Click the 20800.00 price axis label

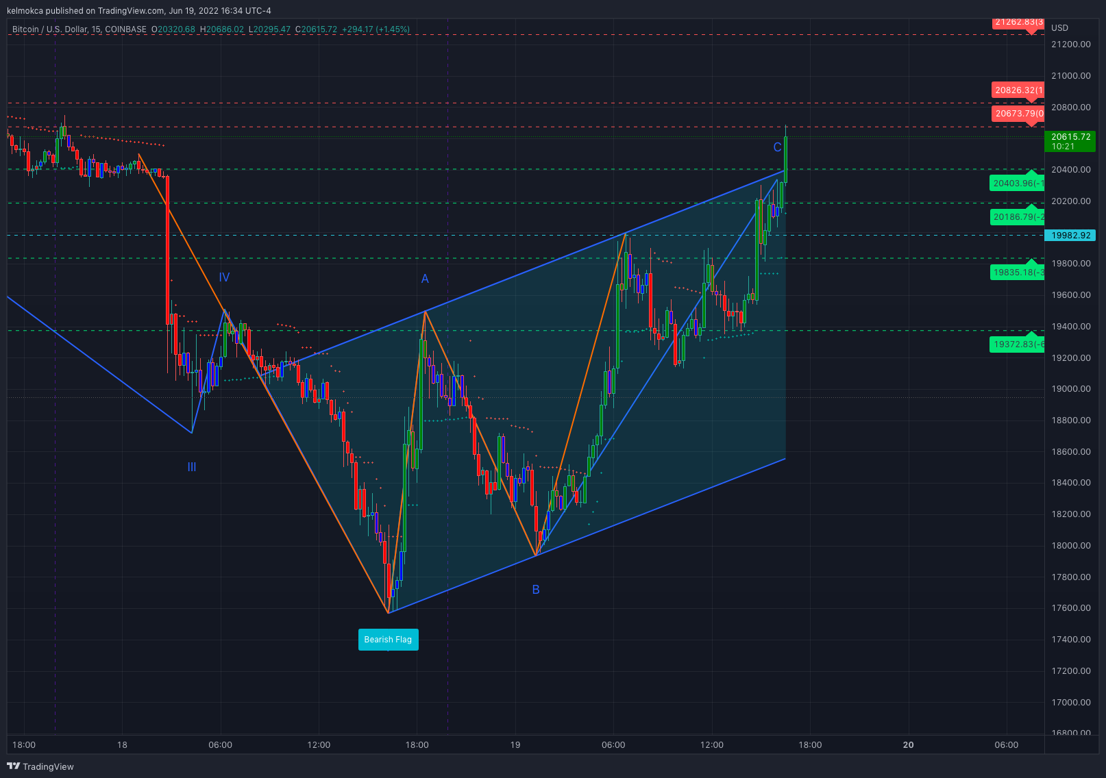click(x=1071, y=108)
